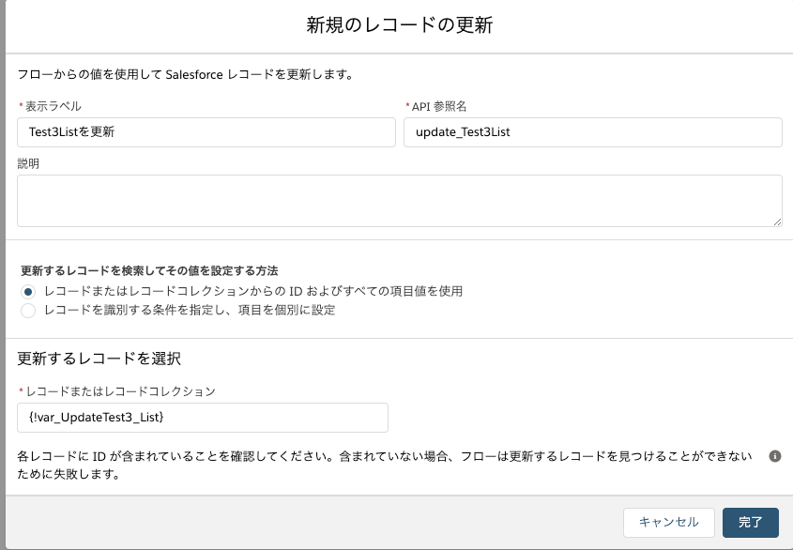This screenshot has width=793, height=550.
Task: Click the text about using flow values for Salesforce records
Action: 185,74
